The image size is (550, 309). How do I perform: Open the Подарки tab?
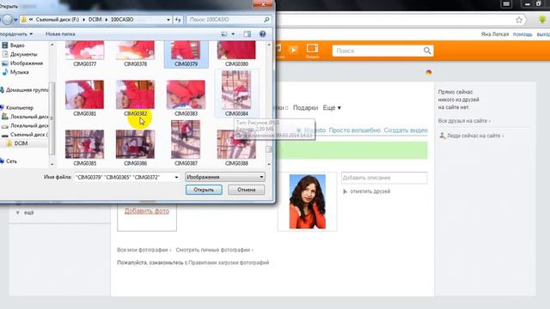[306, 108]
